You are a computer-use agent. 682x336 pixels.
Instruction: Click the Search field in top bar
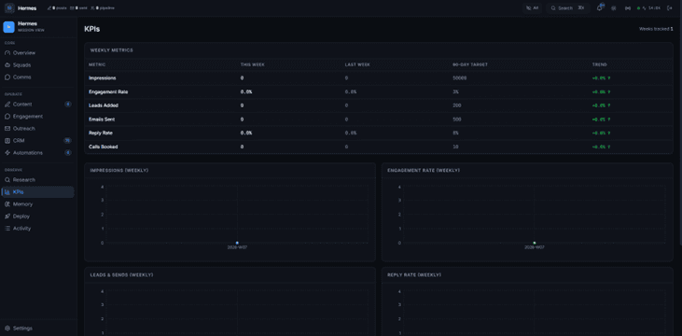click(567, 7)
